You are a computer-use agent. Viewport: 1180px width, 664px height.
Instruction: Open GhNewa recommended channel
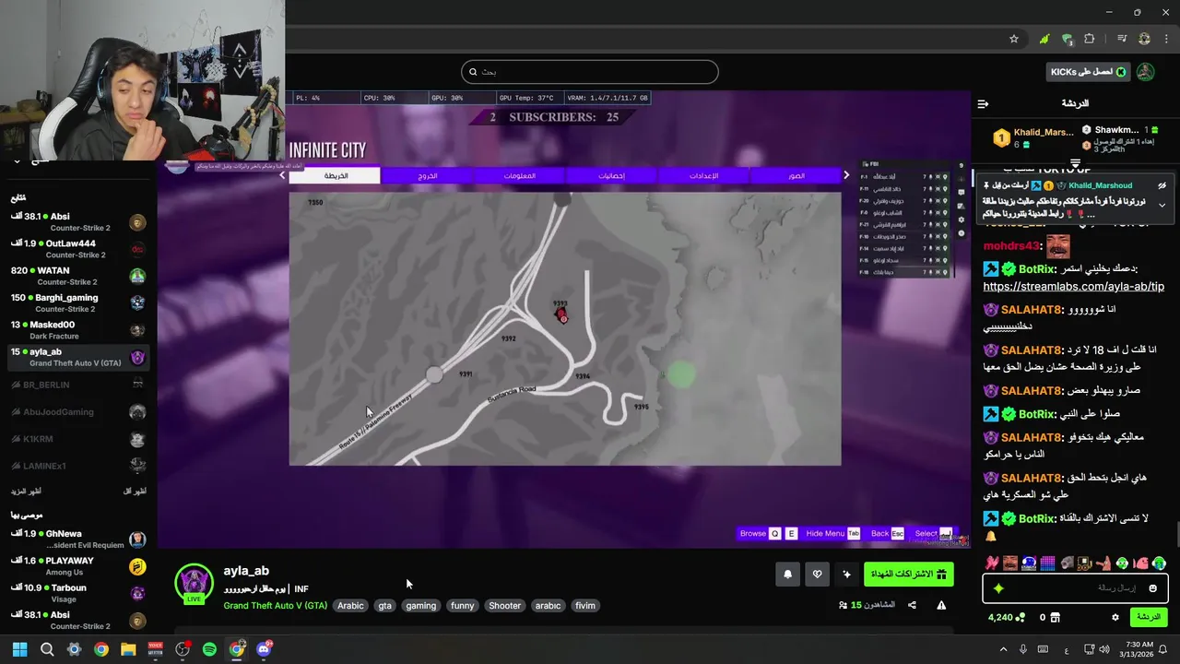click(x=78, y=539)
